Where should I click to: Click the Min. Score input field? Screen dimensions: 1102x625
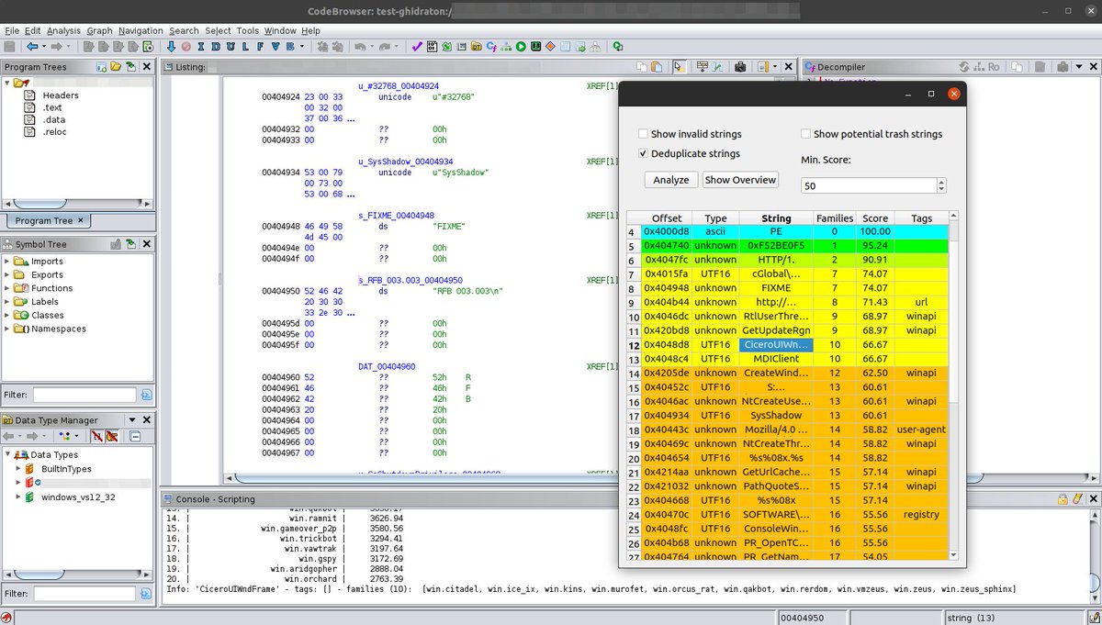point(867,185)
